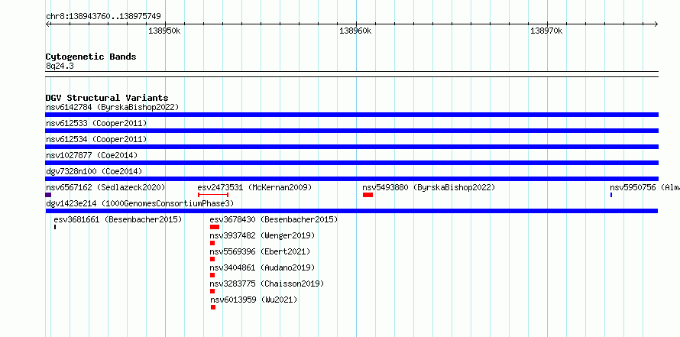Select the blue bar under nsv612534
This screenshot has width=680, height=337.
pyautogui.click(x=351, y=147)
